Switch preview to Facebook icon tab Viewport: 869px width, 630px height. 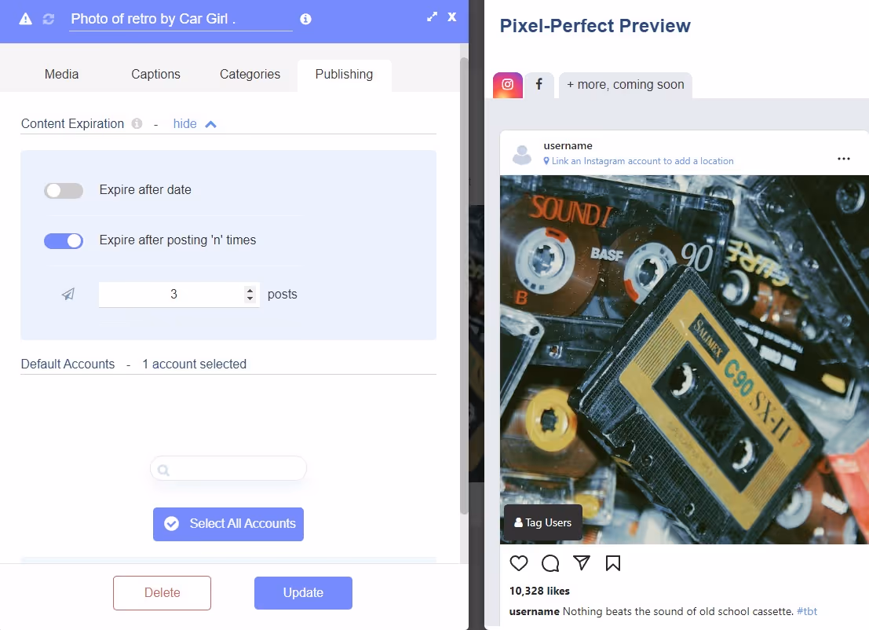click(539, 85)
